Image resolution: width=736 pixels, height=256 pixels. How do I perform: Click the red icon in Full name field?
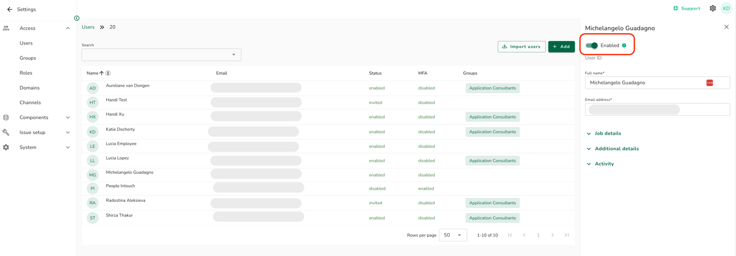click(x=710, y=83)
